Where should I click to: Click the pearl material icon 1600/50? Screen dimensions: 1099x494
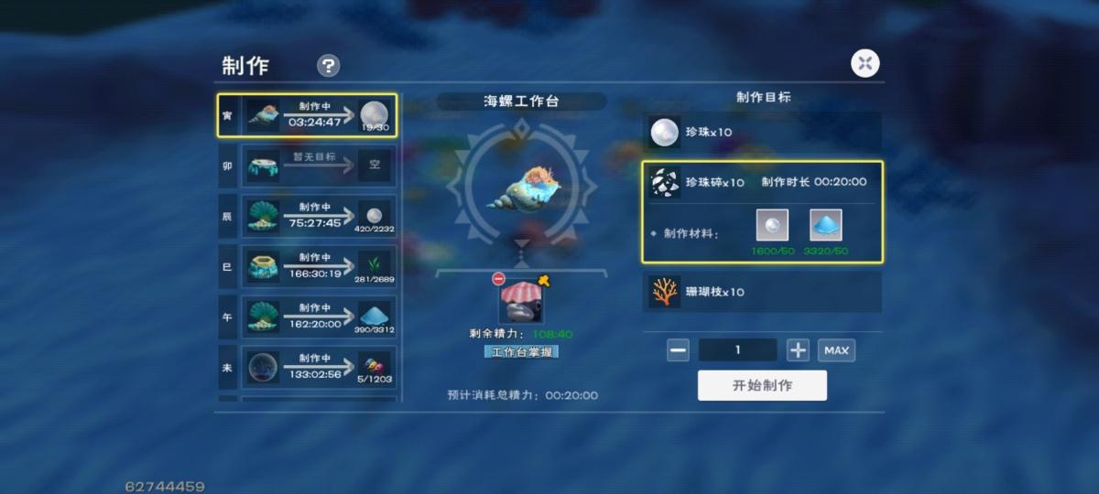[x=772, y=225]
